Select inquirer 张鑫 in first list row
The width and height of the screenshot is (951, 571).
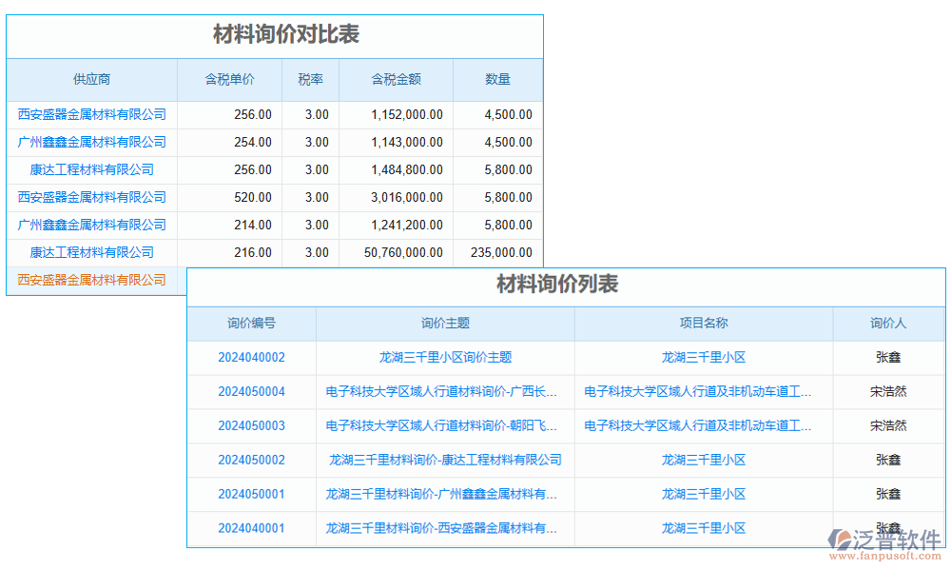coord(888,358)
